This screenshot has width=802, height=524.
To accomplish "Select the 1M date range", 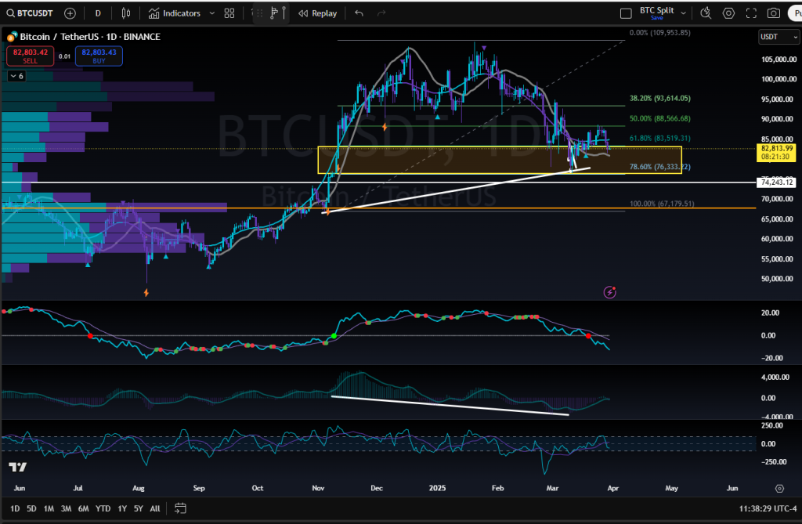I will point(49,508).
